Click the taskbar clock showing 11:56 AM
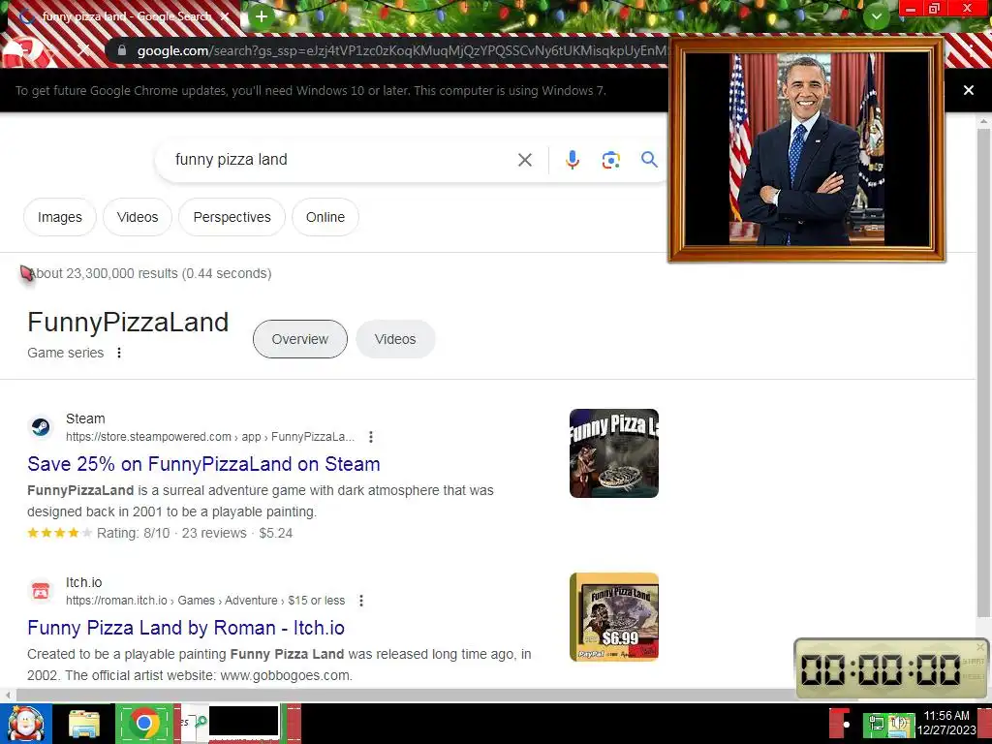992x744 pixels. click(x=946, y=723)
